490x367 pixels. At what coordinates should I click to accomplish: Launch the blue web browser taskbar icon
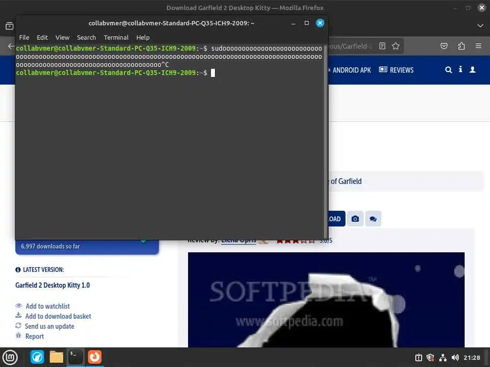(x=37, y=357)
